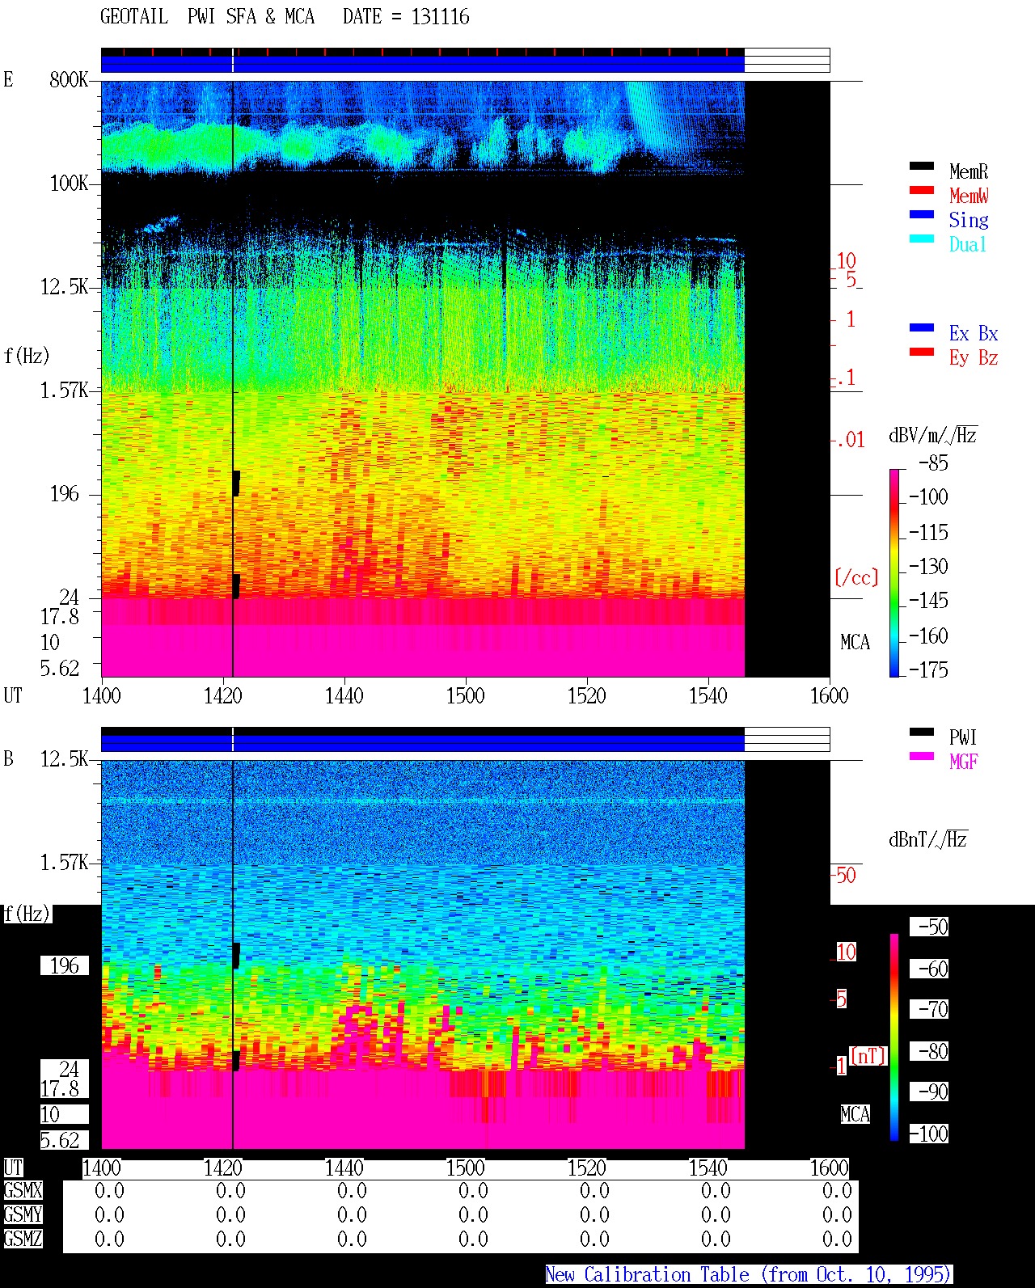Viewport: 1035px width, 1288px height.
Task: Click the GSMZ value under 1600
Action: click(837, 1239)
